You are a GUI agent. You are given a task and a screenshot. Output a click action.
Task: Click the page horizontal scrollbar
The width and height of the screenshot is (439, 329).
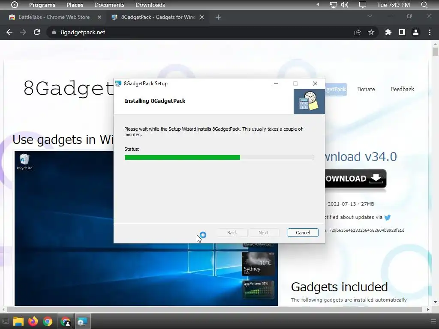coord(214,309)
